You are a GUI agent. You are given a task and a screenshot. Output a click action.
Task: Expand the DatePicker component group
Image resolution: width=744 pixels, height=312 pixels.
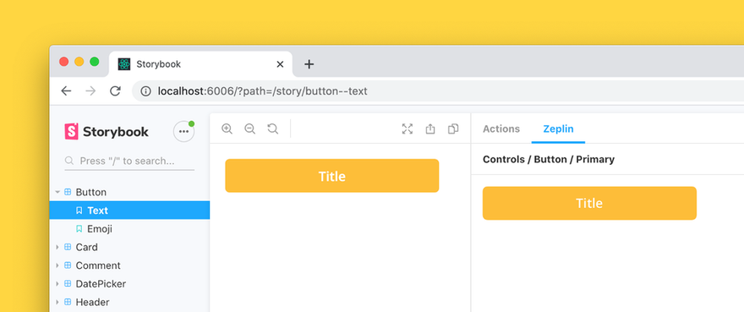[x=57, y=284]
